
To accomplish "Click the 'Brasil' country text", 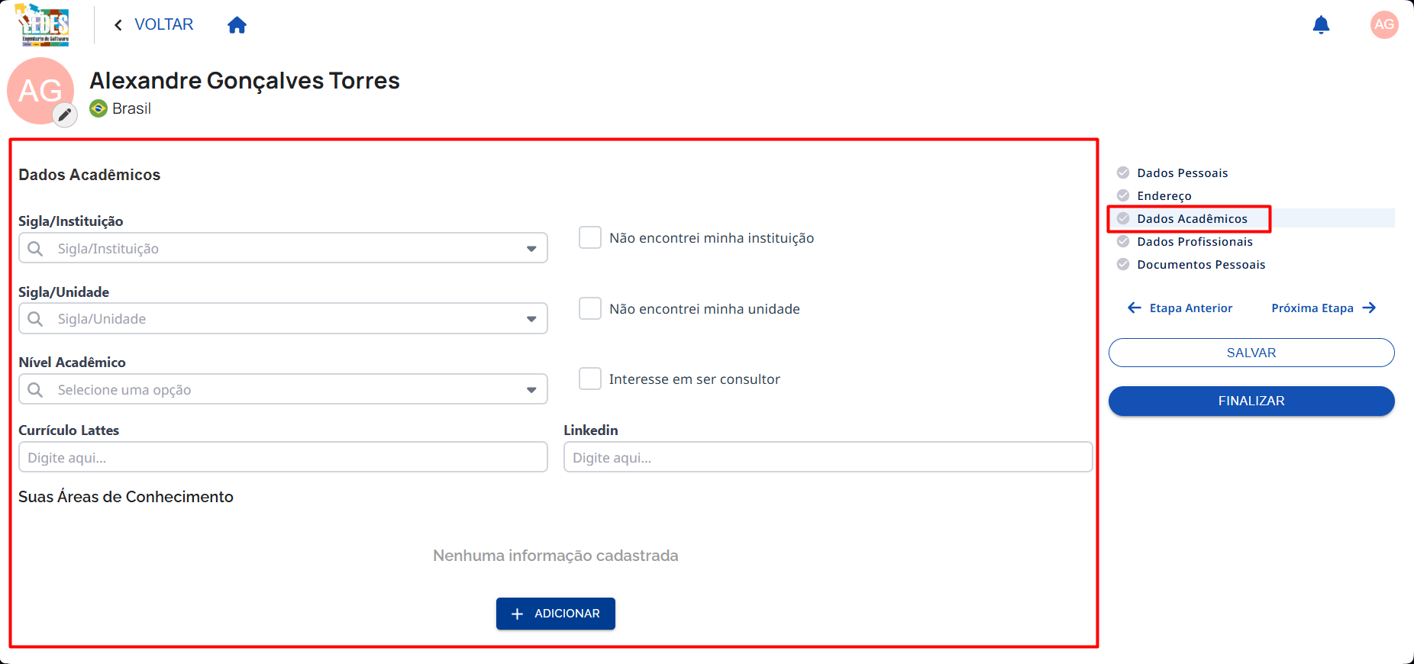I will pyautogui.click(x=131, y=108).
